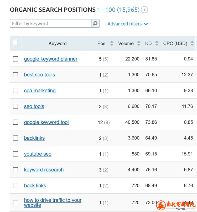This screenshot has width=197, height=212.
Task: Tick the checkbox beside youtube seo
Action: coord(15,154)
